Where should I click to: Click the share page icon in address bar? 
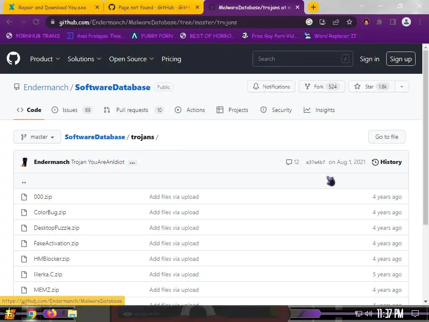[x=336, y=22]
